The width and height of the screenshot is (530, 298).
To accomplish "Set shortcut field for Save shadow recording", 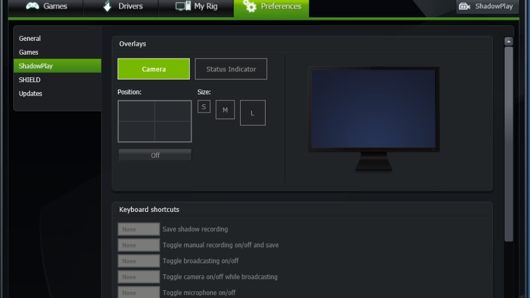I will pyautogui.click(x=139, y=229).
